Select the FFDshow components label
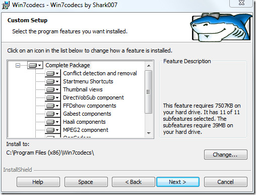Screen dimensions: 256x195 click(90, 106)
